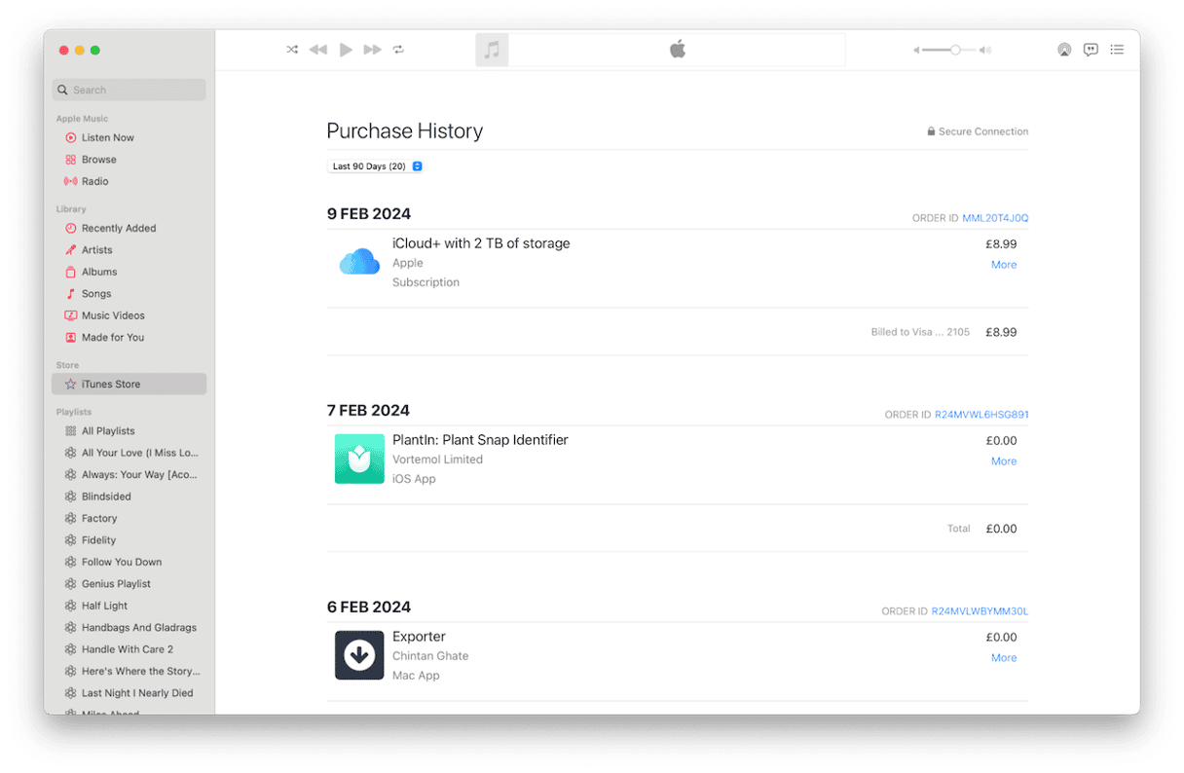Click the Exporter app icon
The width and height of the screenshot is (1184, 773).
click(x=359, y=655)
